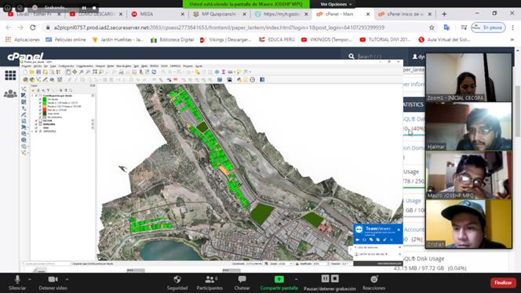Toggle VIAS layer visibility checkbox

point(36,128)
